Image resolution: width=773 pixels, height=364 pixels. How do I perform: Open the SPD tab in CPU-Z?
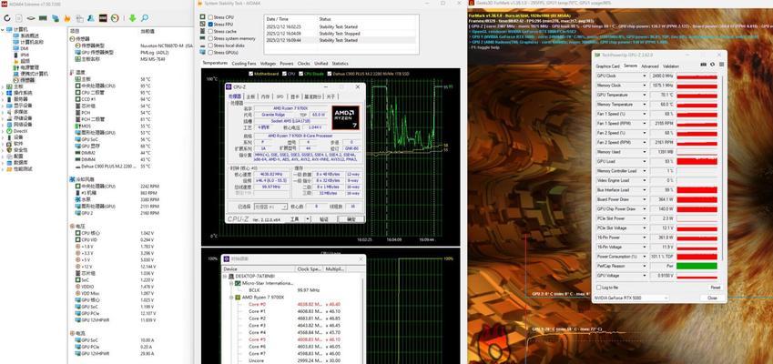tap(280, 96)
